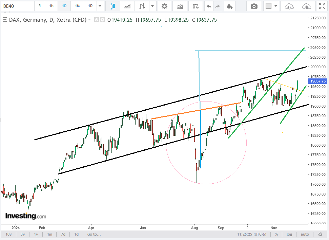Viewport: 329px width, 240px height.
Task: Click the DE40 symbol search field
Action: [x=18, y=6]
